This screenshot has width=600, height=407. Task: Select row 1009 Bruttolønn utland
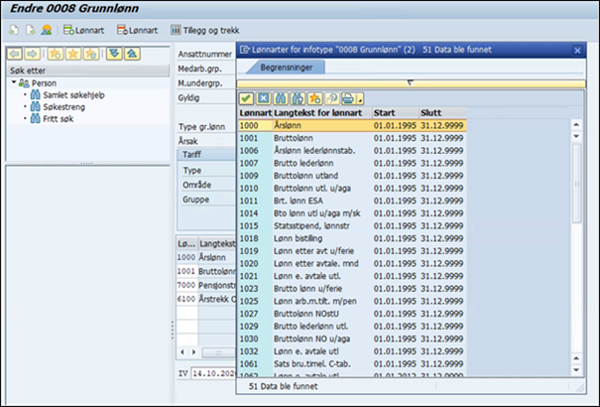click(352, 176)
